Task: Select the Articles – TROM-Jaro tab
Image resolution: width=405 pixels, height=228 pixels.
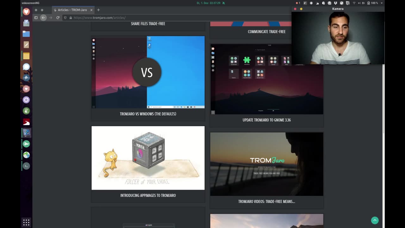Action: (x=72, y=10)
